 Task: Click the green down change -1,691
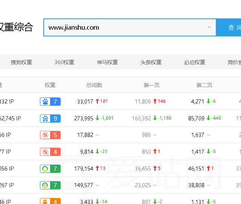click(104, 118)
